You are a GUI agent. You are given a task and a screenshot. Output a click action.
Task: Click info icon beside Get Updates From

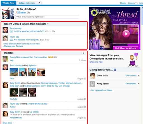(115, 70)
